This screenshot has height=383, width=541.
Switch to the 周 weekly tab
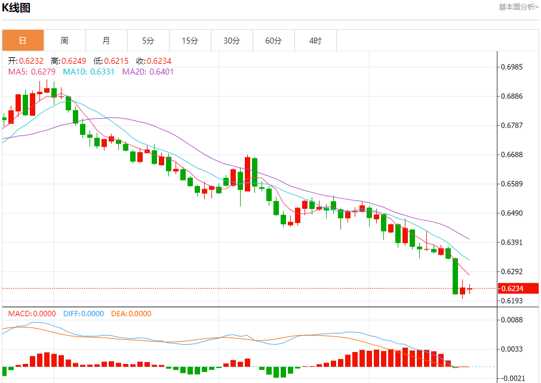[64, 41]
